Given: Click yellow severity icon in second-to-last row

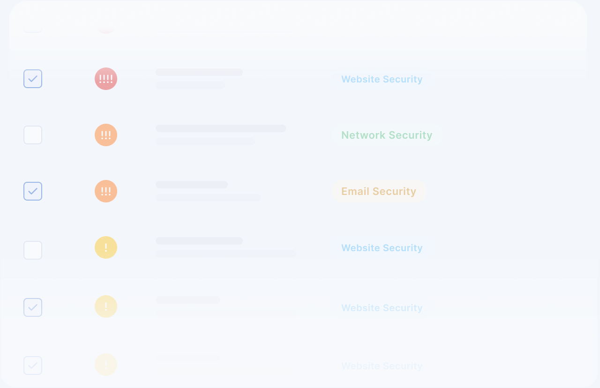Looking at the screenshot, I should click(x=106, y=306).
